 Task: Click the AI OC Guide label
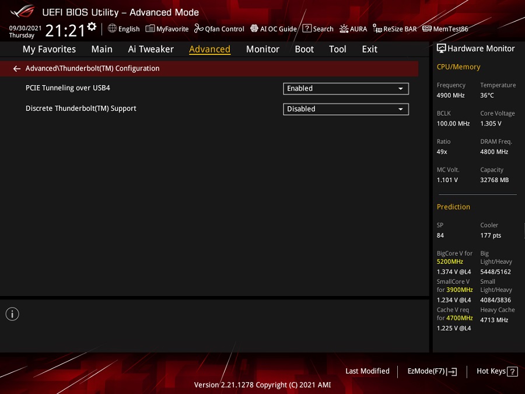(x=278, y=29)
